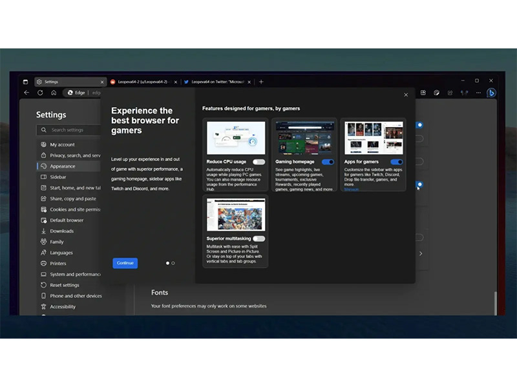Open a new tab with plus button
The height and width of the screenshot is (387, 517).
click(261, 82)
